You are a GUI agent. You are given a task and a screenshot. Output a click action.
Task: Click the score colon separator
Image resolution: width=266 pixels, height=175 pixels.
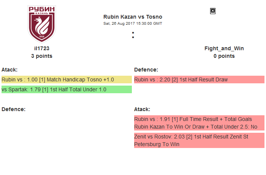133,35
